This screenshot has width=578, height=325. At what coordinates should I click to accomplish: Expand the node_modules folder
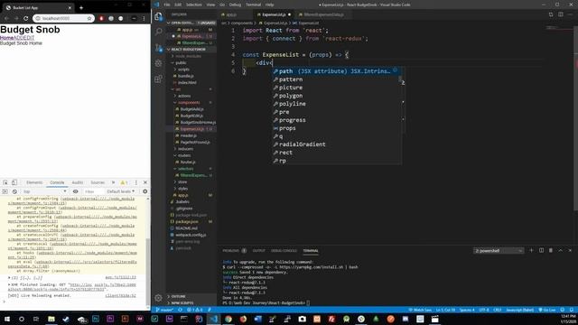click(x=188, y=56)
